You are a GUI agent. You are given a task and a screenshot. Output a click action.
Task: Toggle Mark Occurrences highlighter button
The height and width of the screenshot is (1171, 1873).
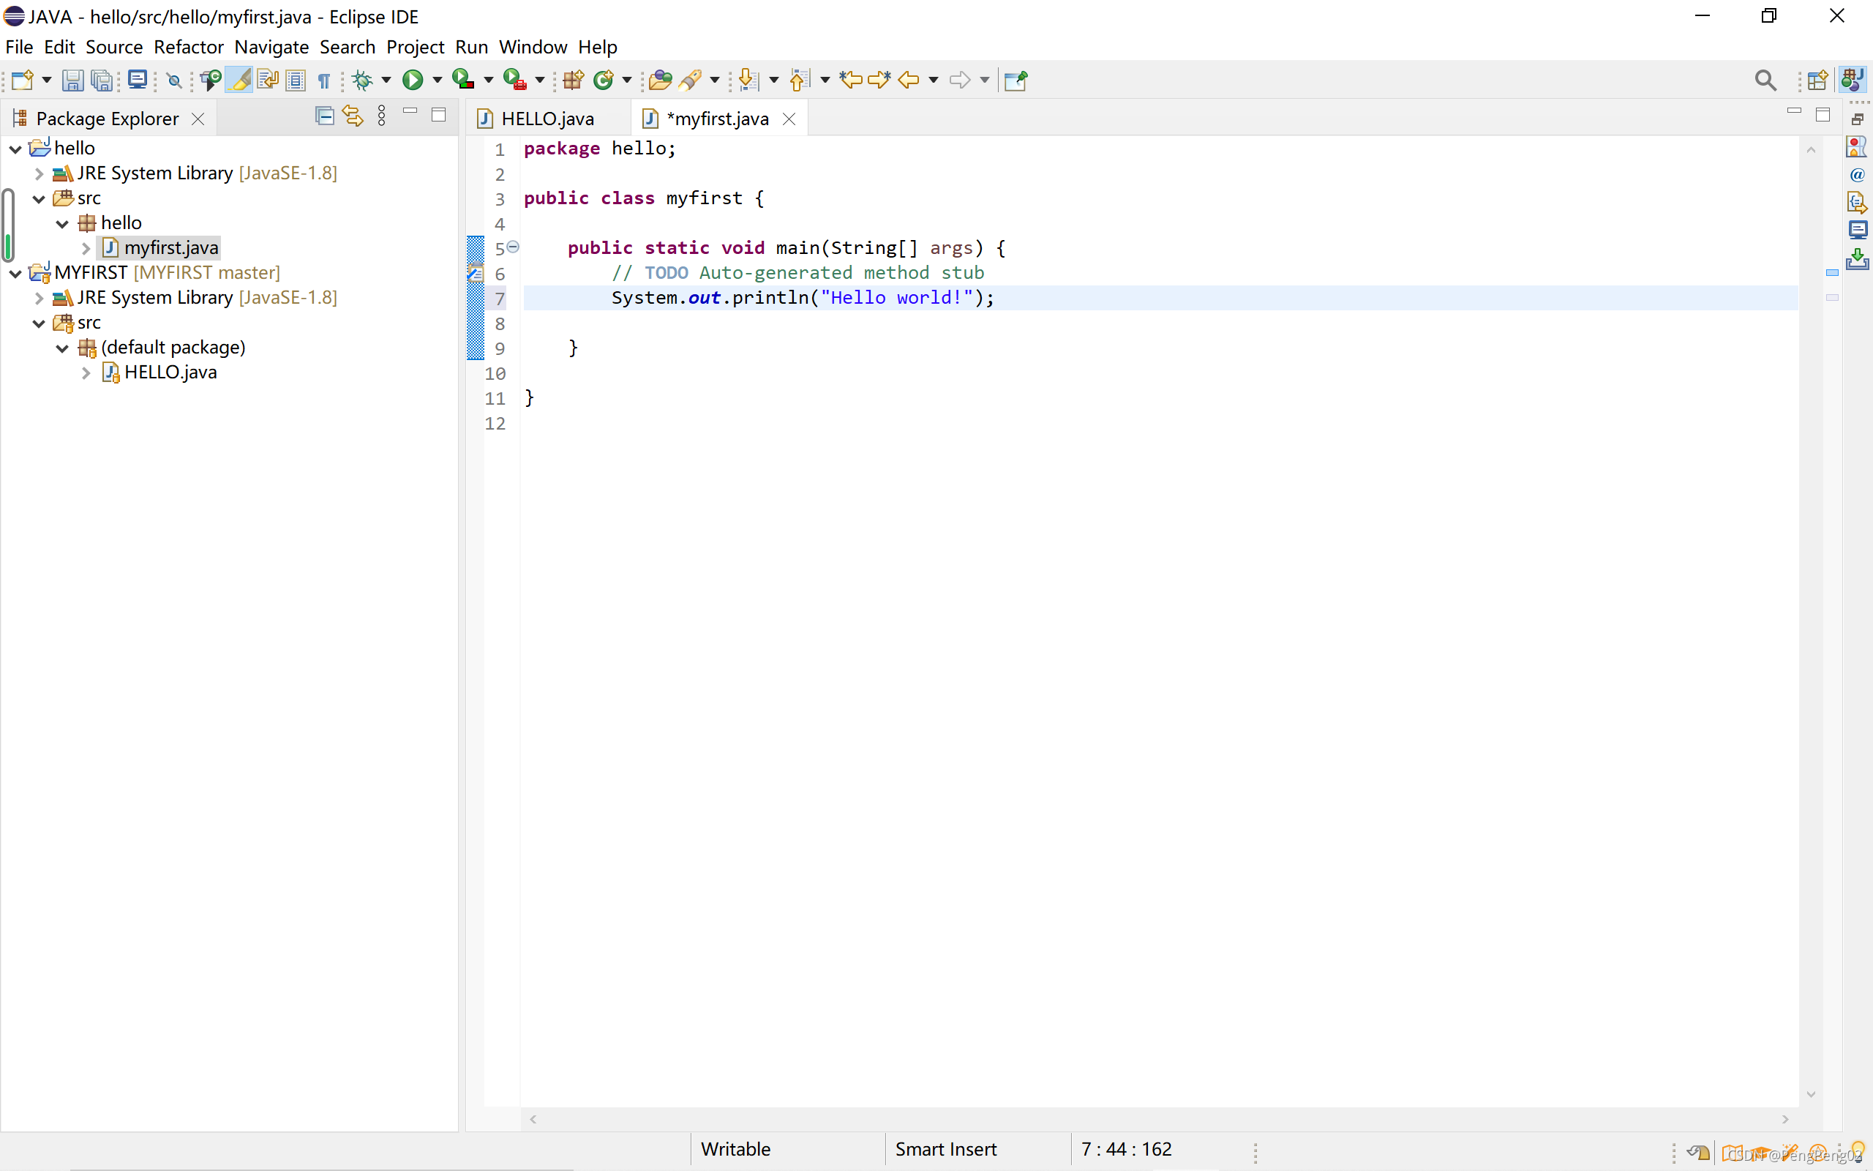[241, 80]
